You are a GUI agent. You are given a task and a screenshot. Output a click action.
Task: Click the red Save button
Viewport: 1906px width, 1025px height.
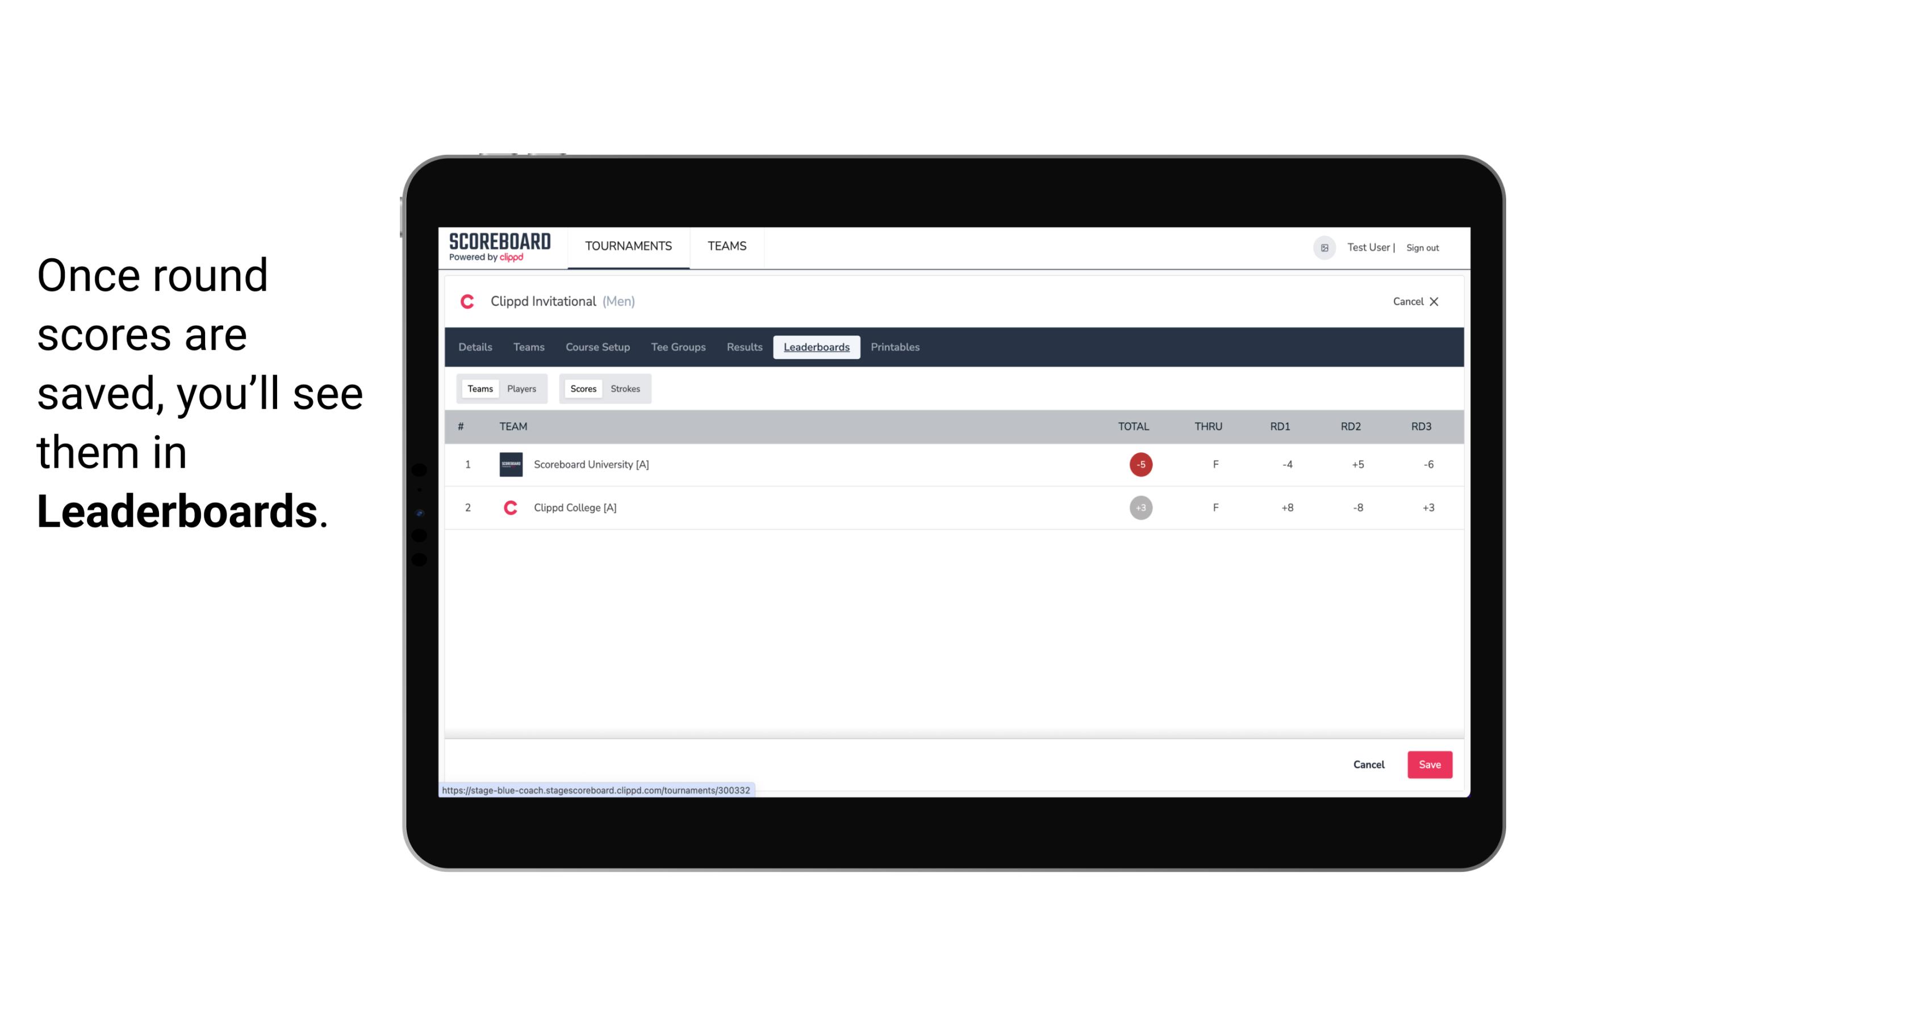[1427, 764]
